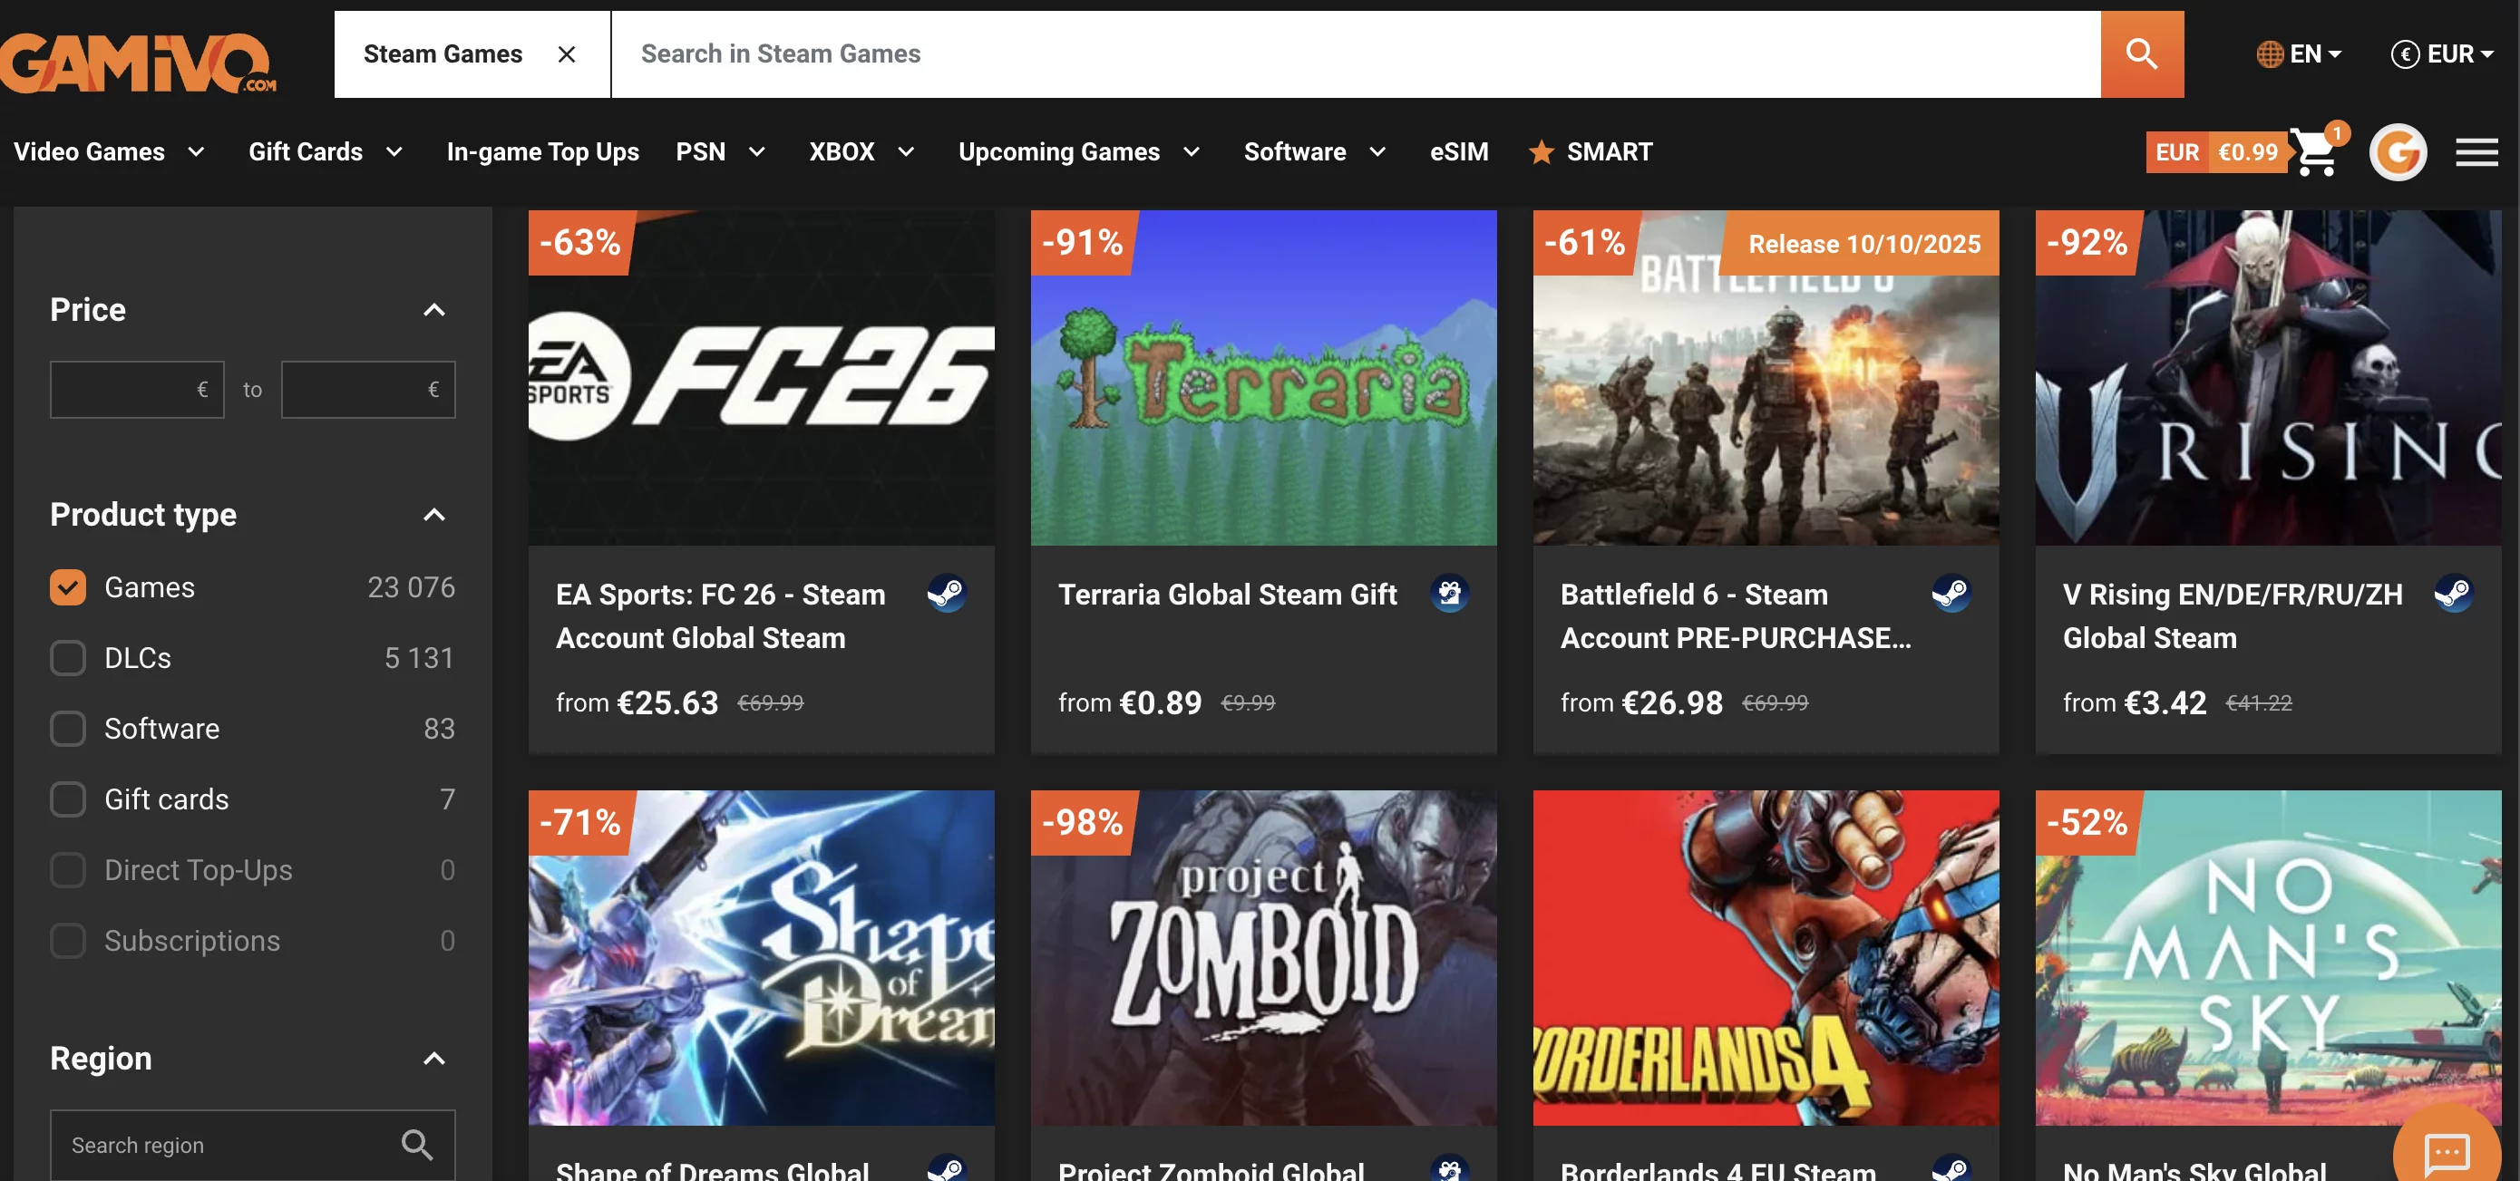
Task: Click the region search magnifier icon
Action: [x=417, y=1144]
